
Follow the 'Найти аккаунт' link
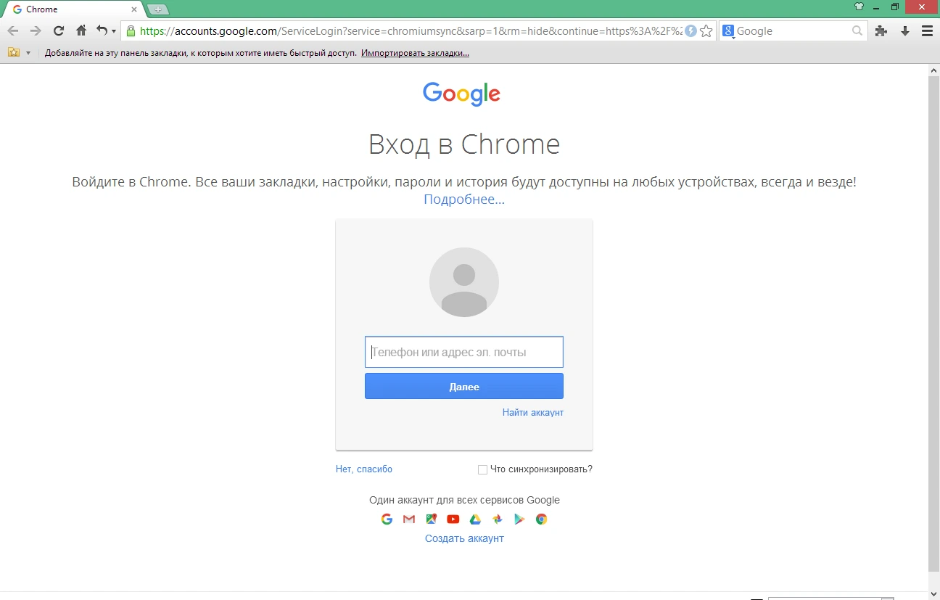[x=533, y=412]
